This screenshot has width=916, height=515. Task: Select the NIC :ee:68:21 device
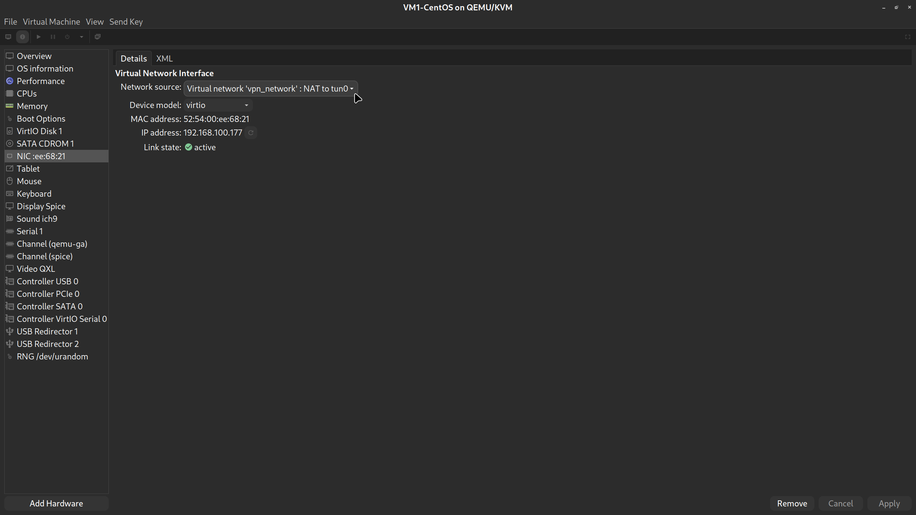tap(41, 156)
